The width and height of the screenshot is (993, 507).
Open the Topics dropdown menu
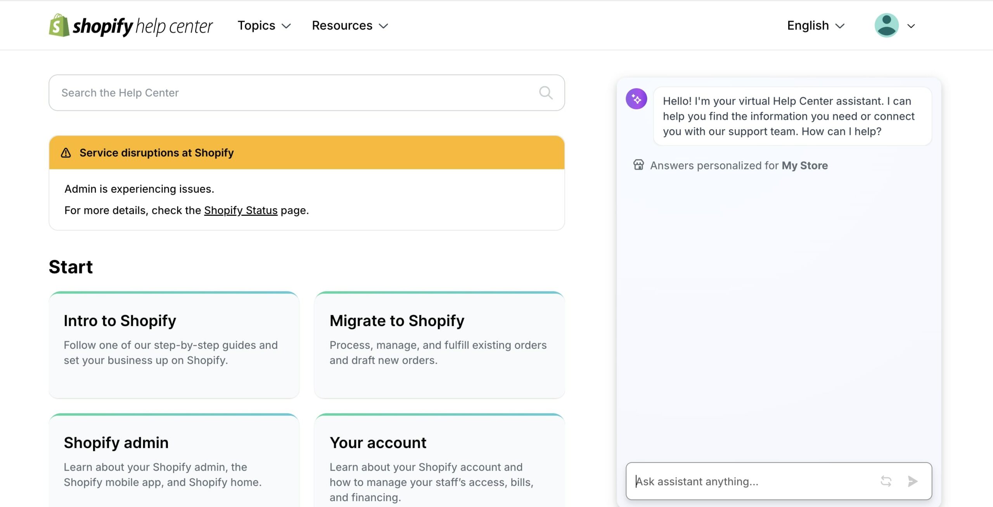pos(264,26)
